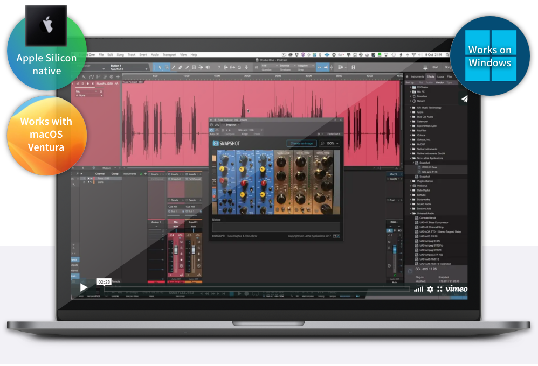Expand the Apple vendor folder

coord(411,112)
